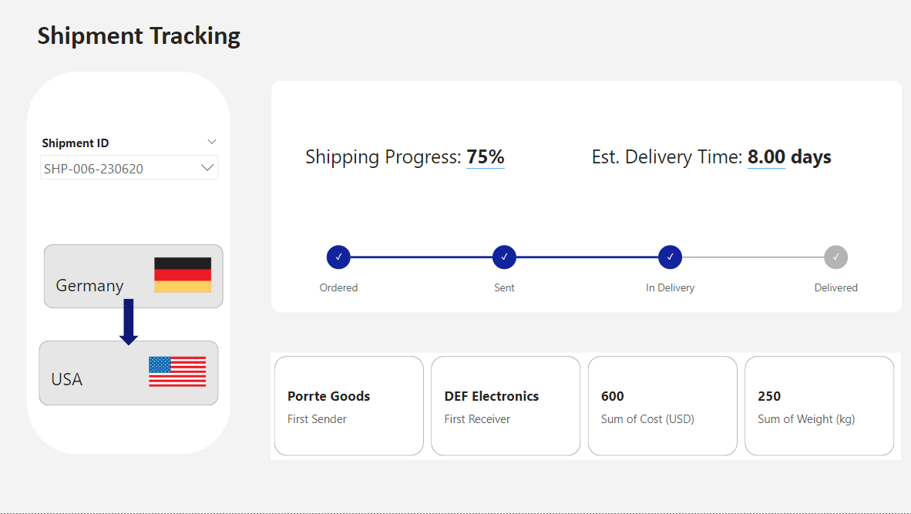Click the Ordered step checkmark circle
The width and height of the screenshot is (911, 514).
pos(338,257)
